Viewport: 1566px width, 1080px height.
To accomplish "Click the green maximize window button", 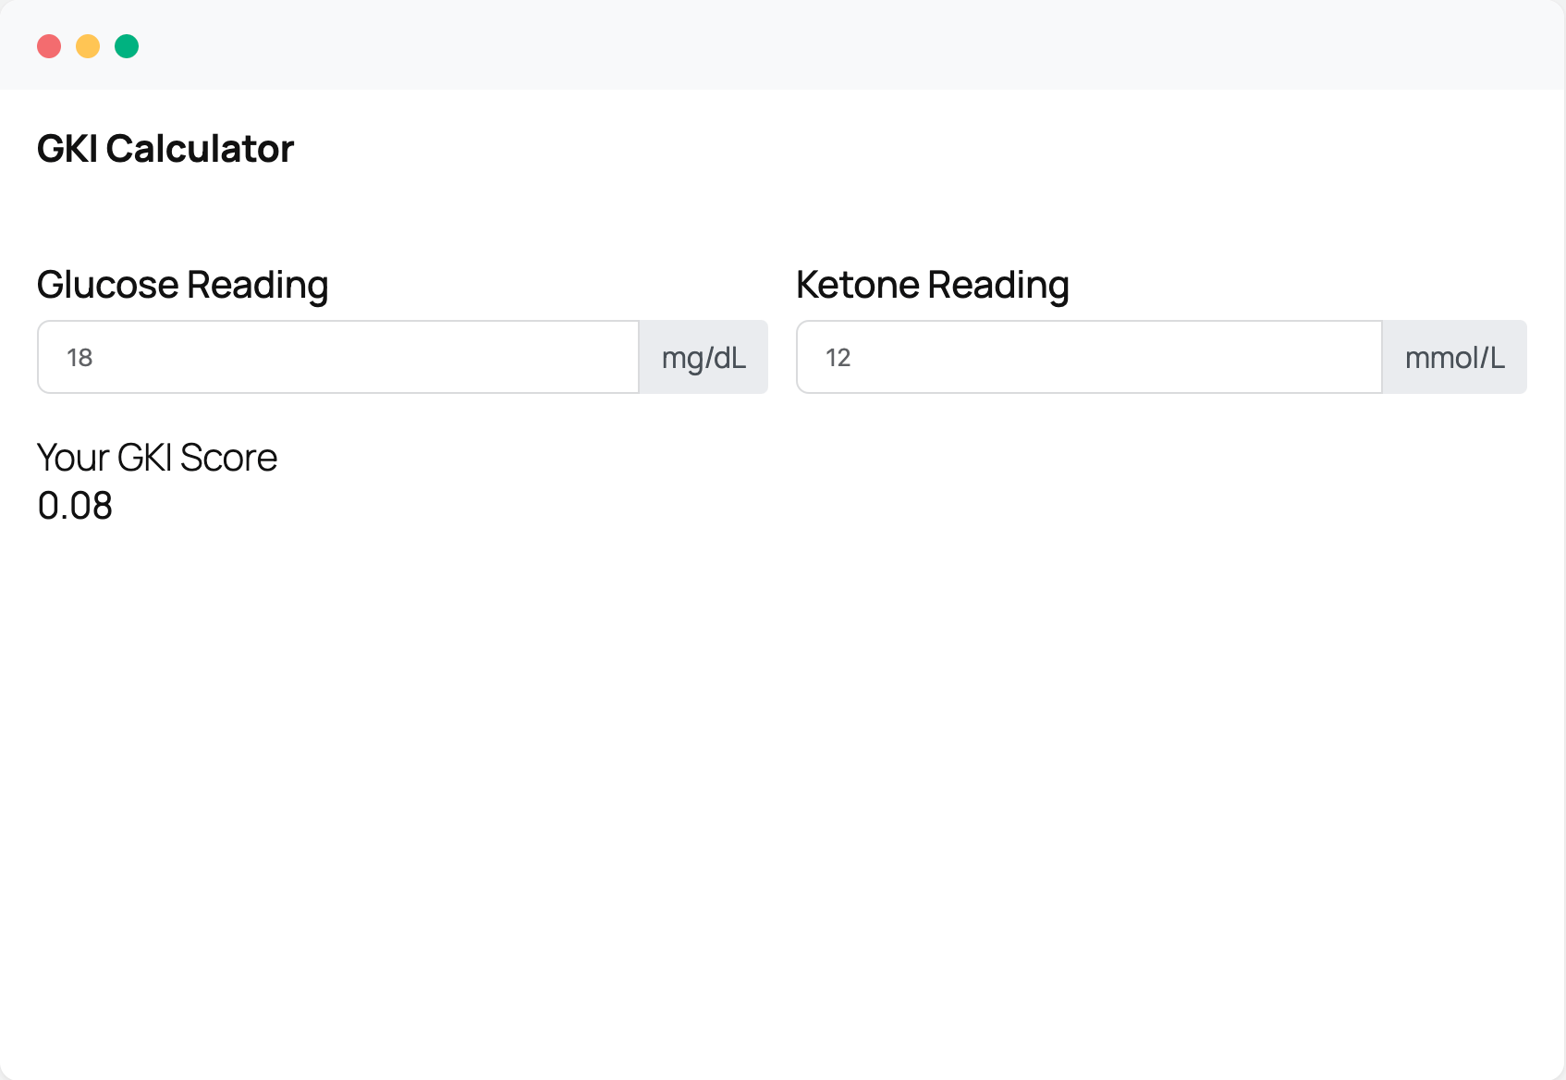I will point(127,46).
